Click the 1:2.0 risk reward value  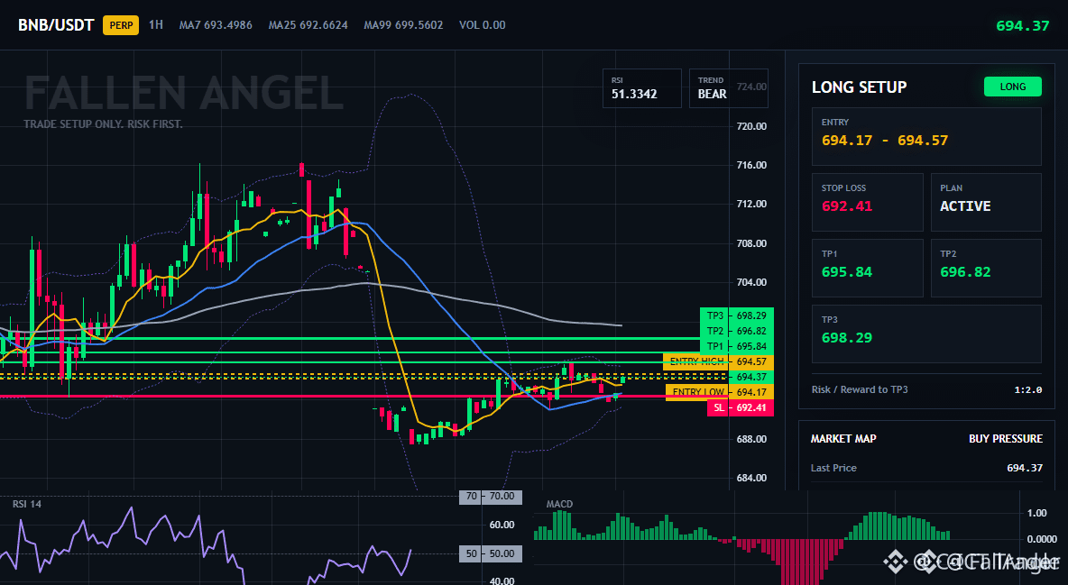coord(1027,390)
